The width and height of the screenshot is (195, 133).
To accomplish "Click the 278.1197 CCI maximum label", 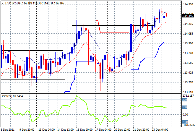I will (x=188, y=96).
